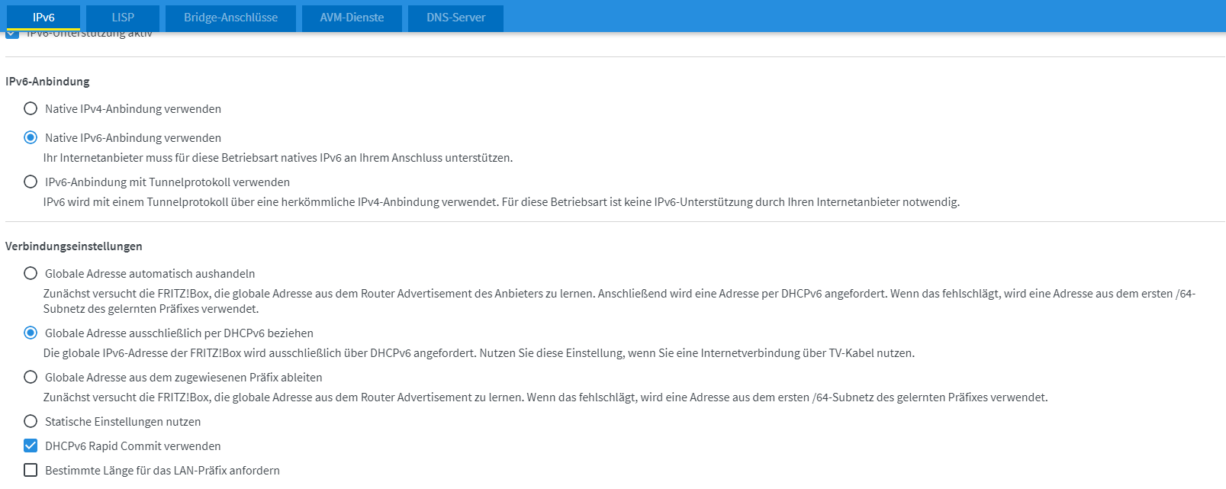Screen dimensions: 1226x489
Task: Click the IPv6-Anbindung section heading
Action: (47, 82)
